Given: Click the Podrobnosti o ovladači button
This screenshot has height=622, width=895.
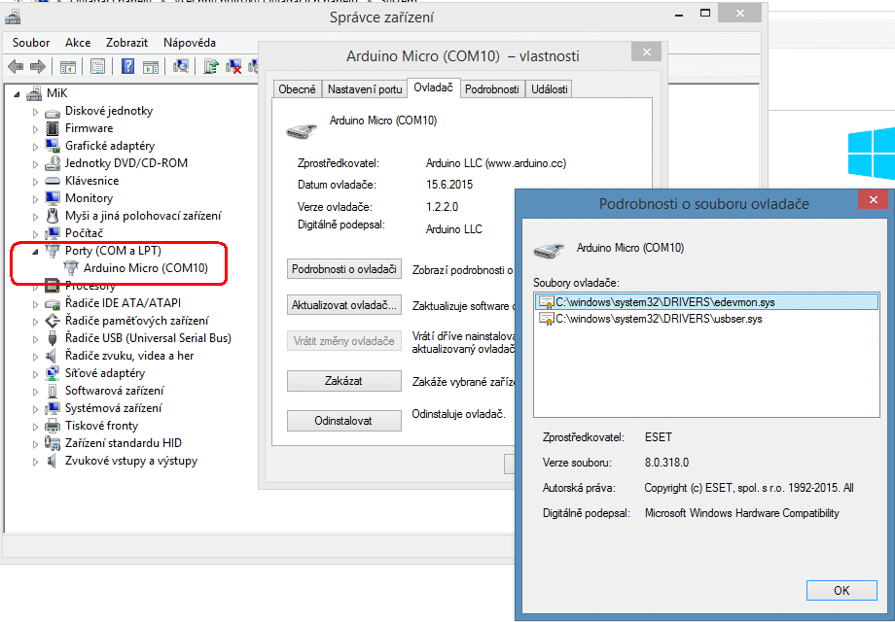Looking at the screenshot, I should pyautogui.click(x=344, y=269).
